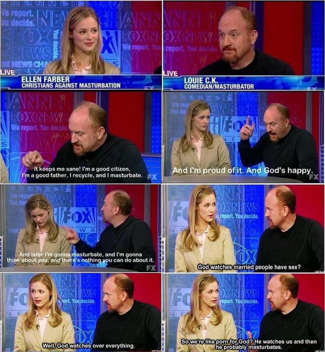Click FX watermark under 'nothing you can do' subtitle
The image size is (325, 352).
151,268
